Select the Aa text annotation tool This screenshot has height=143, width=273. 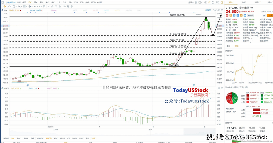(40, 6)
